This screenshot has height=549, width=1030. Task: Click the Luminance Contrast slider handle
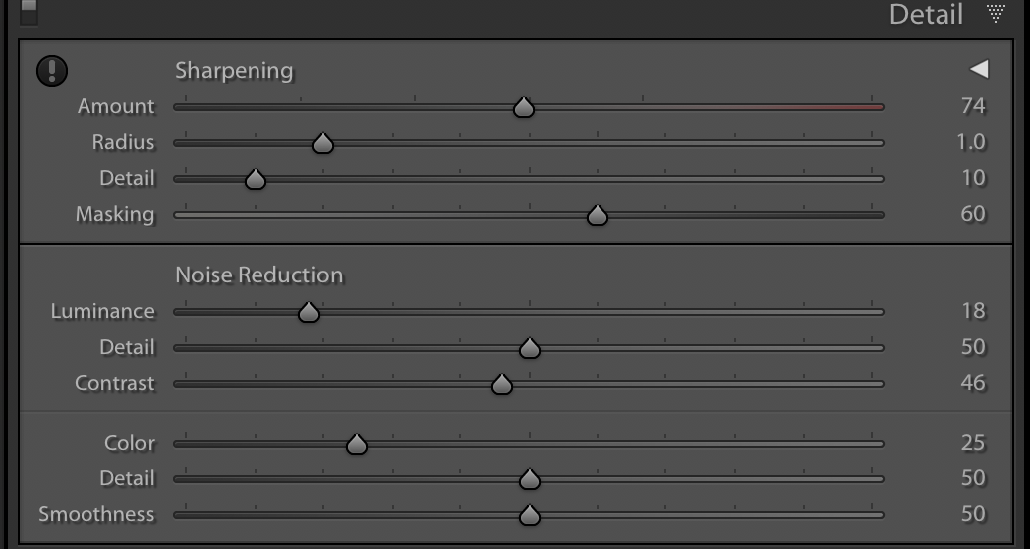(502, 384)
